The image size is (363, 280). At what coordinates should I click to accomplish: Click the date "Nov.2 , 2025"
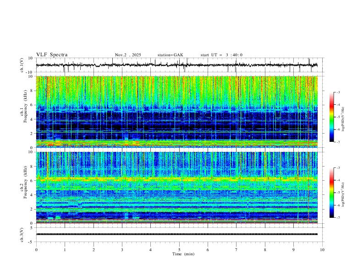click(128, 55)
